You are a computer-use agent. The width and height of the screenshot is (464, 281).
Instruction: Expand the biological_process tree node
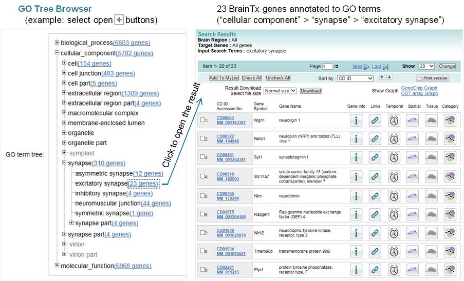point(57,42)
